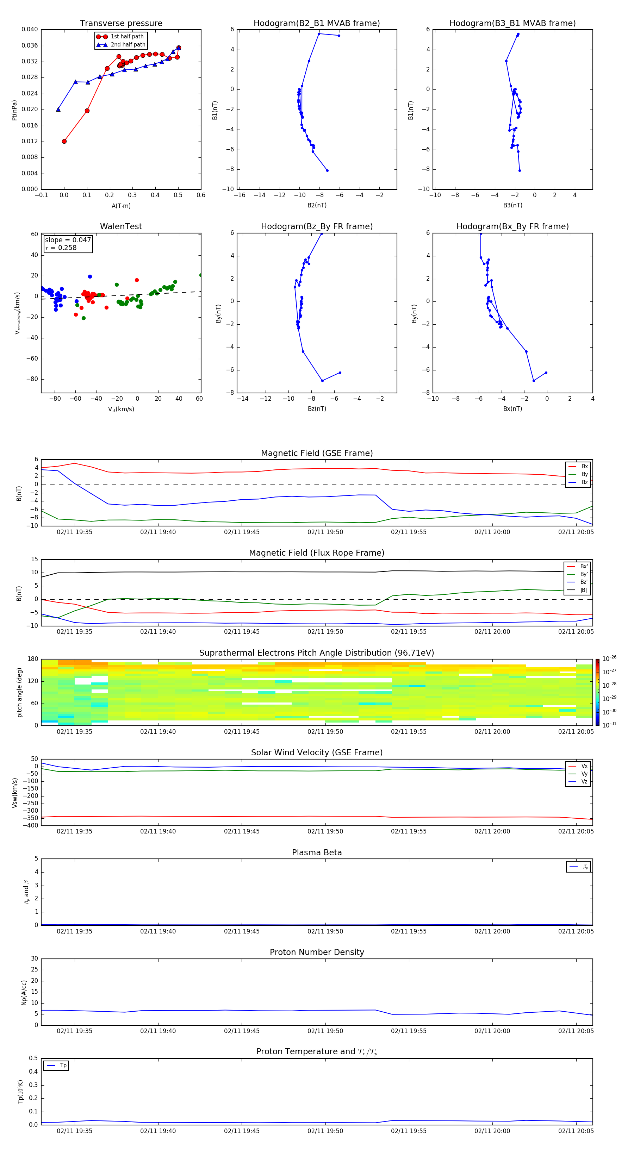Screen dimensions: 634x1162
Task: Click the '|B|' legend entry
Action: coord(578,590)
